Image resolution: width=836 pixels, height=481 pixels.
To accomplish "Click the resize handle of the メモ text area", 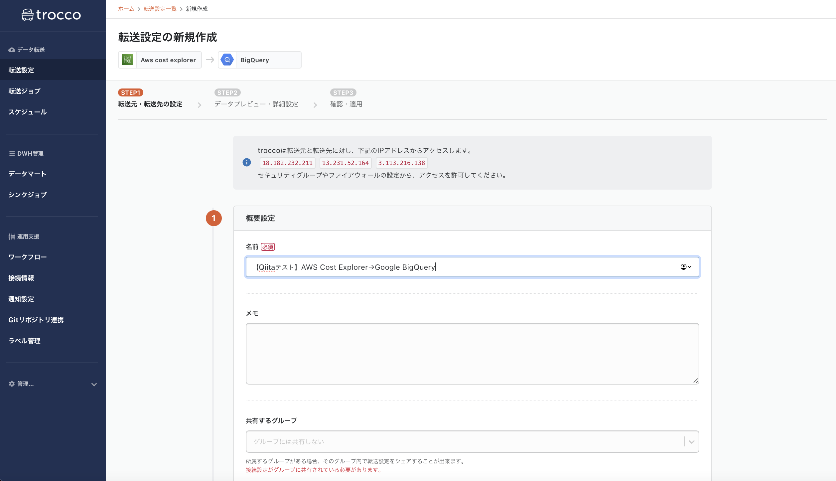I will point(696,381).
